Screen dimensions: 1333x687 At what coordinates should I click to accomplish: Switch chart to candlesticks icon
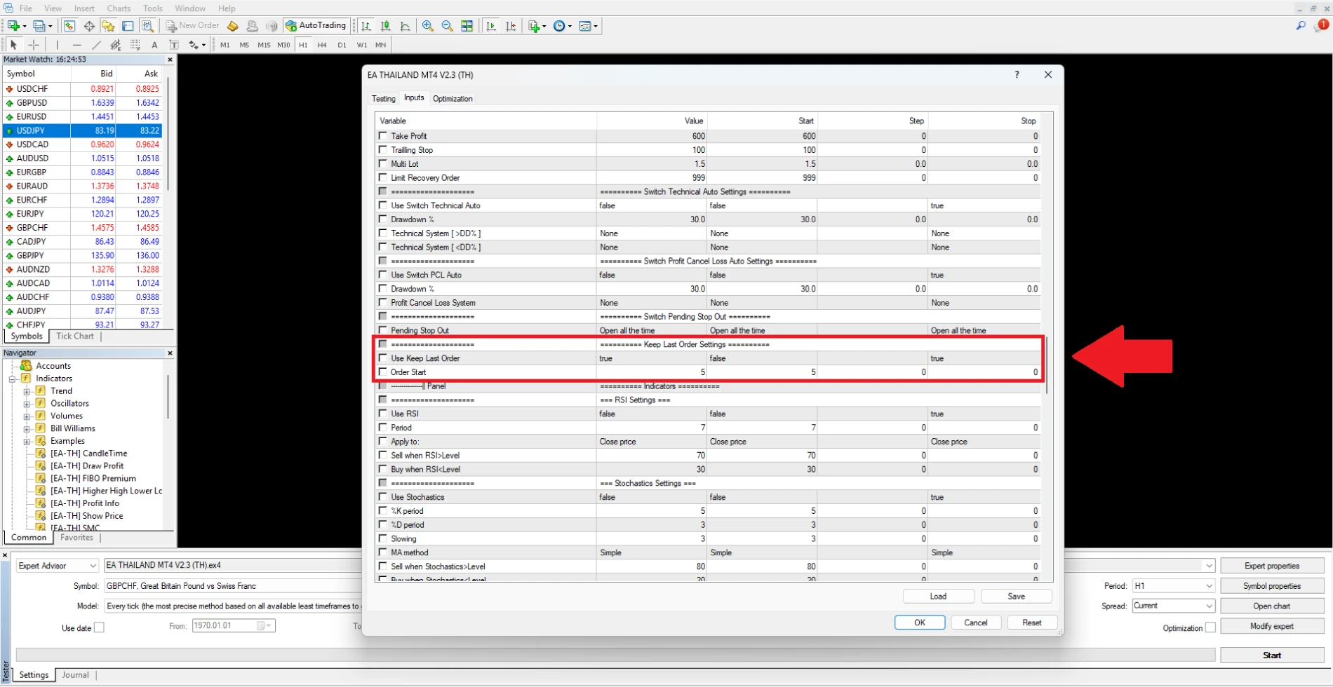click(x=385, y=26)
